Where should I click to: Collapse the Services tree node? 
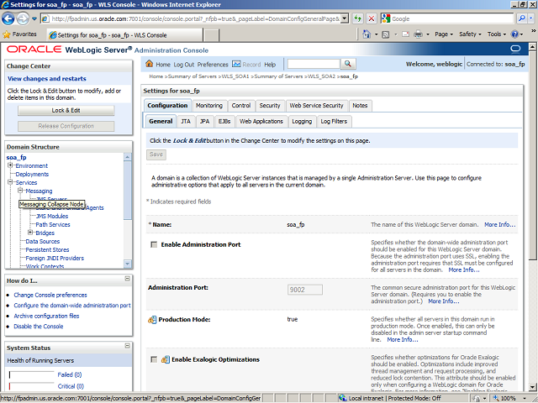coord(11,183)
